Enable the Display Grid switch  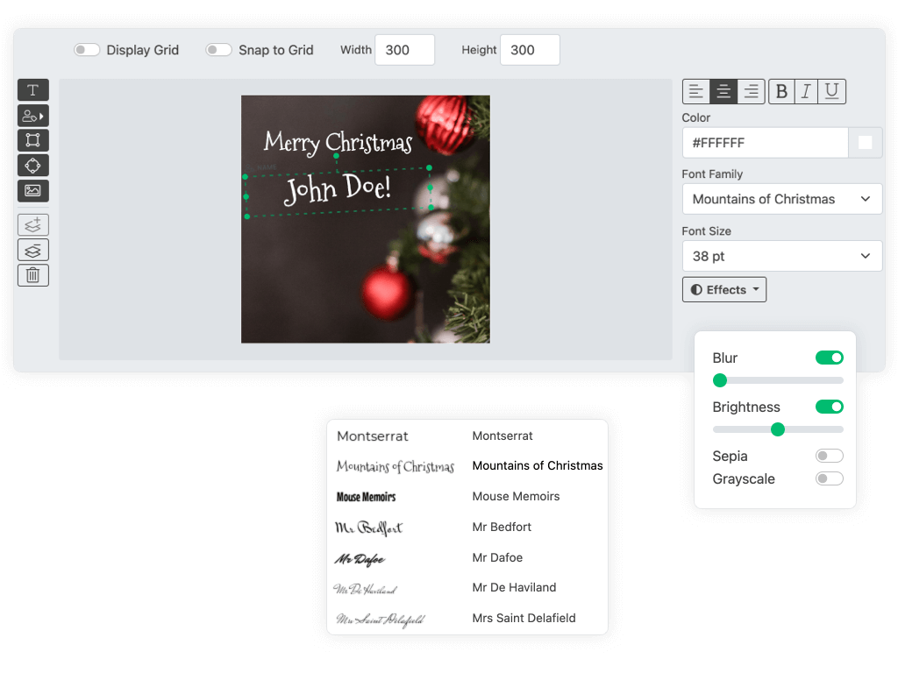click(x=87, y=50)
